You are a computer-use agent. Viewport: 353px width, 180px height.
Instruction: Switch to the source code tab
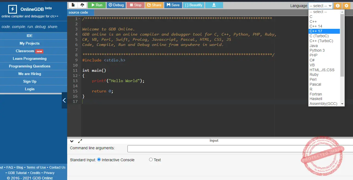click(81, 13)
